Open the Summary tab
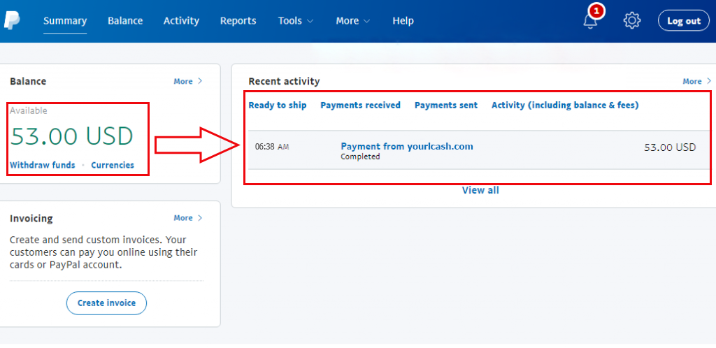Image resolution: width=716 pixels, height=348 pixels. click(65, 20)
